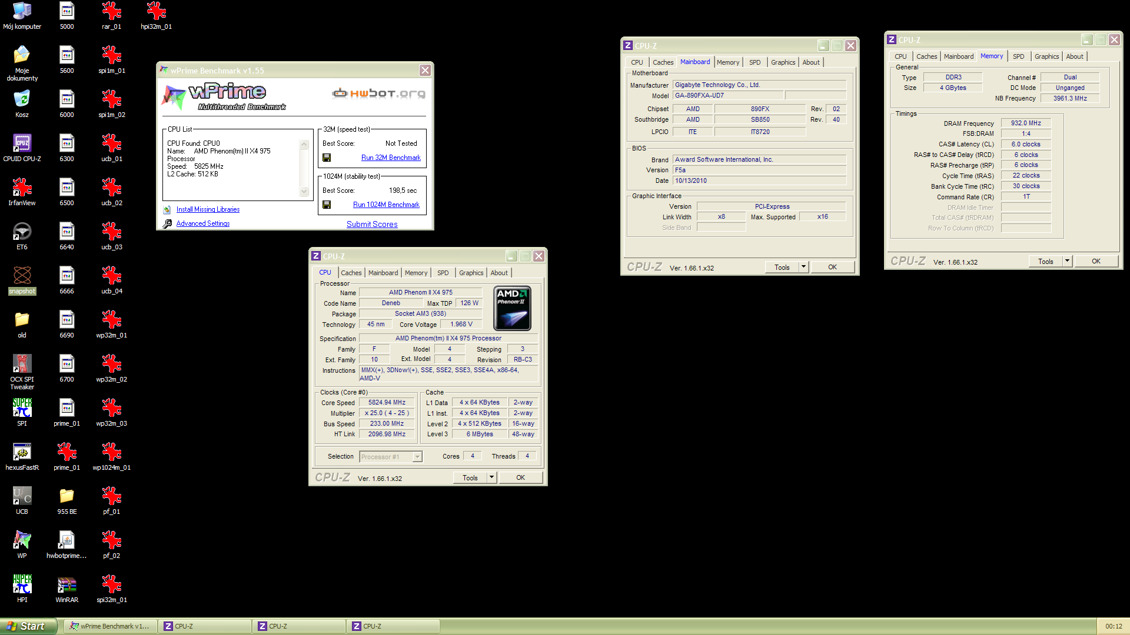Expand the Processor #1 selection dropdown
This screenshot has height=635, width=1130.
(417, 457)
